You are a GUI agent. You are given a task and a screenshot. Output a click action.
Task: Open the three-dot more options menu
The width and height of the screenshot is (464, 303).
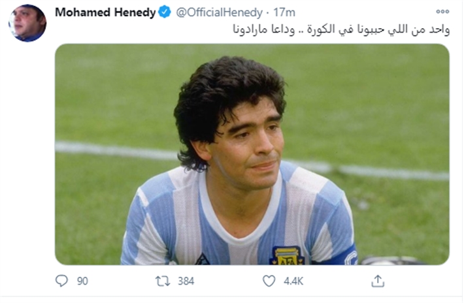coord(442,12)
